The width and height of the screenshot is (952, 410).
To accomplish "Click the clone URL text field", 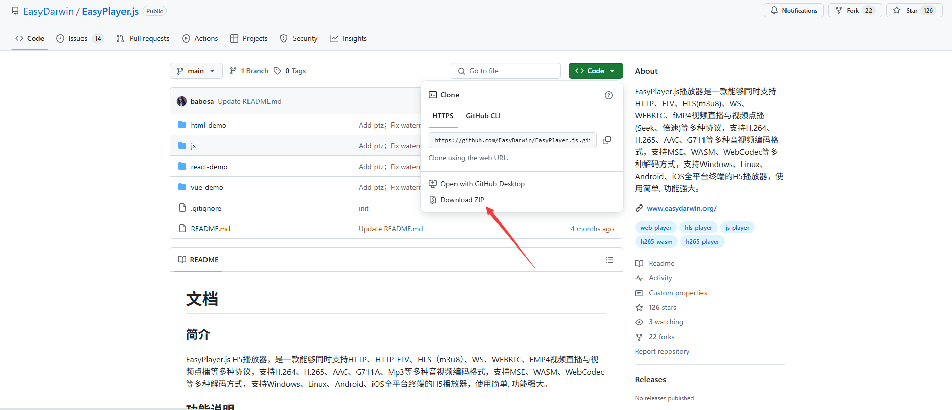I will tap(512, 140).
